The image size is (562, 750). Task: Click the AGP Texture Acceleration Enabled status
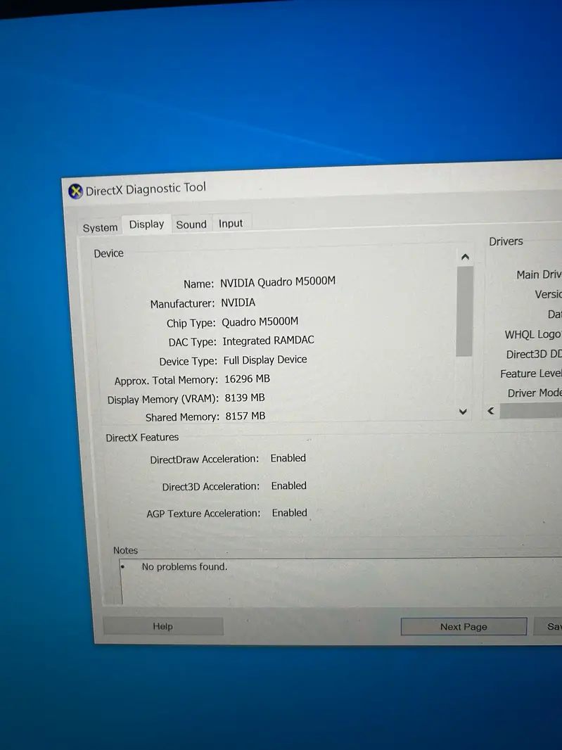pyautogui.click(x=290, y=513)
